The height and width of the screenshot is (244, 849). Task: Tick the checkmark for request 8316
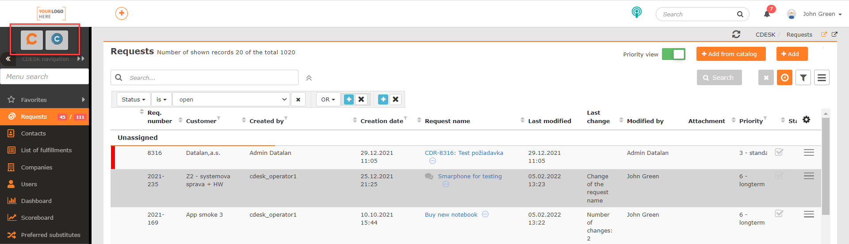pos(779,152)
